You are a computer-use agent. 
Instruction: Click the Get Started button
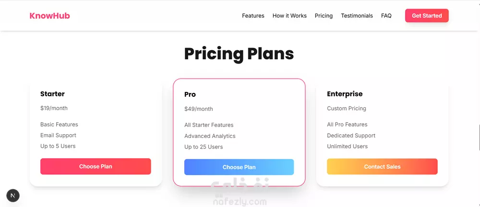click(427, 16)
